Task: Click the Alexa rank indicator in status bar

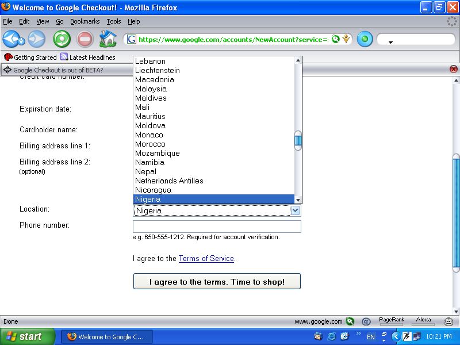Action: click(x=423, y=321)
